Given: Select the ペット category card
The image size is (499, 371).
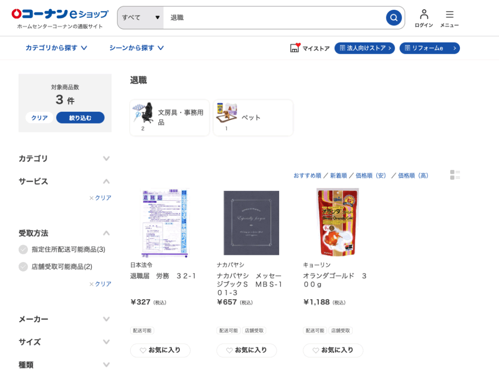Looking at the screenshot, I should click(x=253, y=118).
